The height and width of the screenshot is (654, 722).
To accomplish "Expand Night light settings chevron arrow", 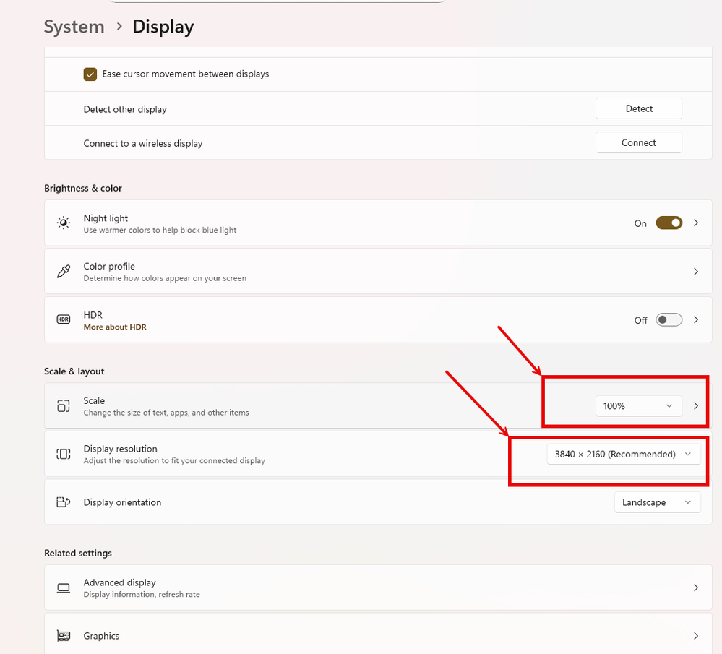I will pos(696,223).
